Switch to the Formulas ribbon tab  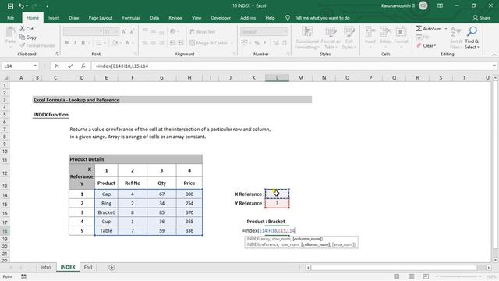click(x=131, y=18)
